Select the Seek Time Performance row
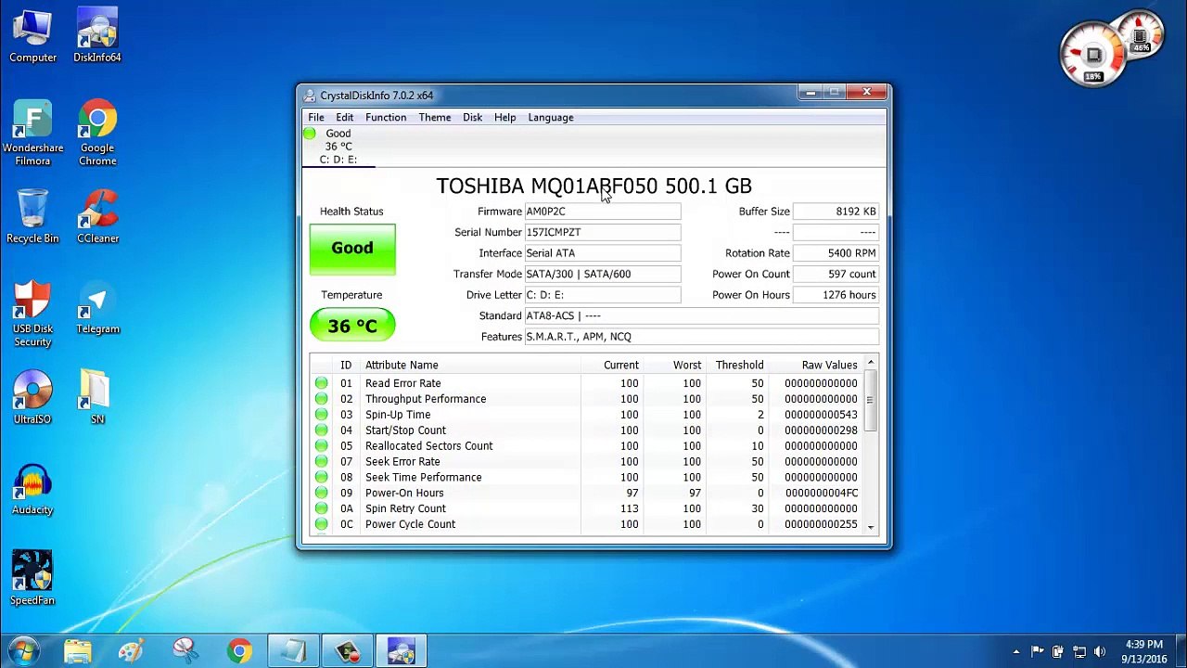Image resolution: width=1187 pixels, height=668 pixels. click(586, 477)
